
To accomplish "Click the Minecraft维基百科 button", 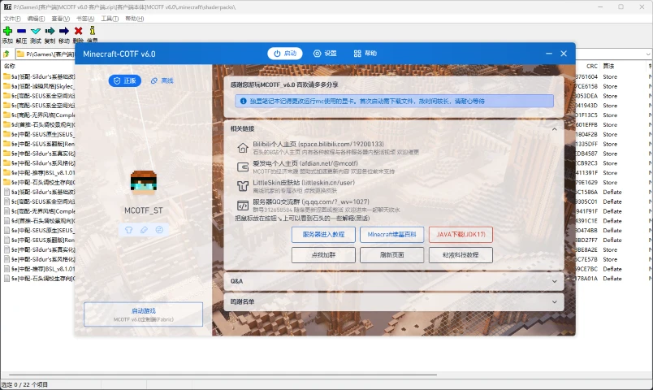I will [392, 235].
